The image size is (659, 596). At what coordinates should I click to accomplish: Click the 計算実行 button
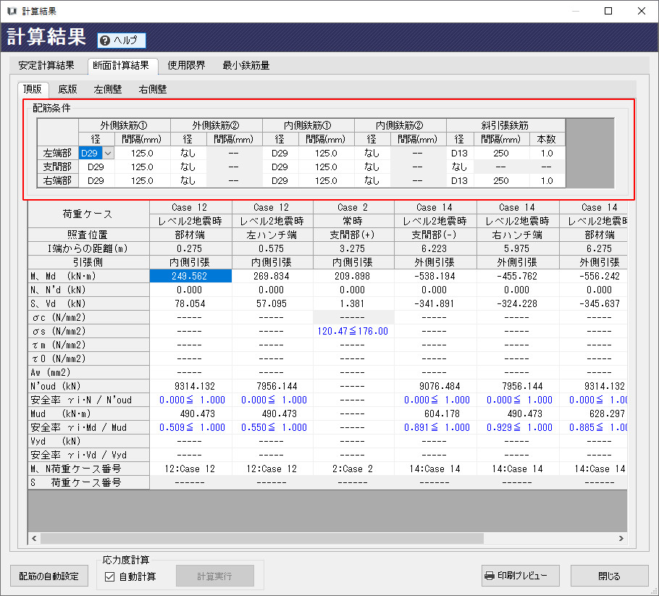click(215, 576)
